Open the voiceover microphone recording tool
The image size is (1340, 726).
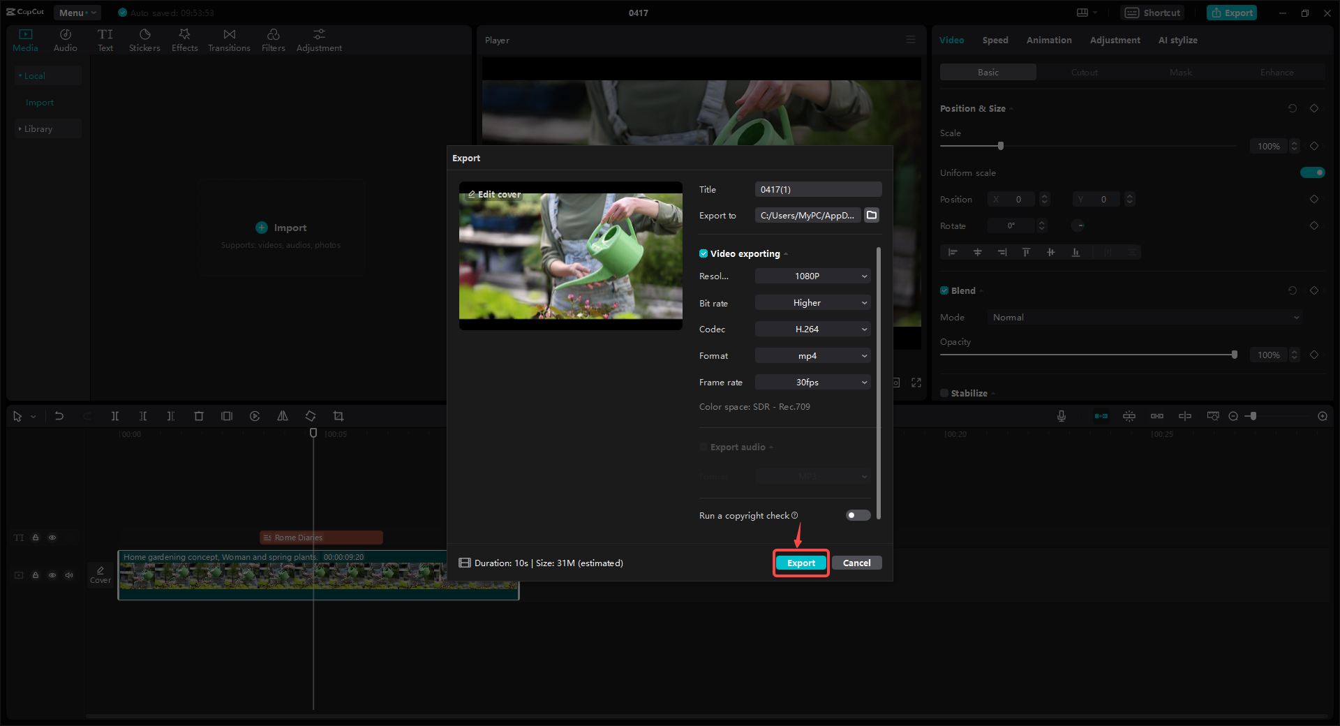tap(1061, 416)
